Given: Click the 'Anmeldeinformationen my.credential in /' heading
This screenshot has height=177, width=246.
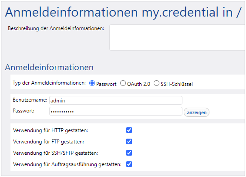Looking at the screenshot, I should tap(123, 12).
